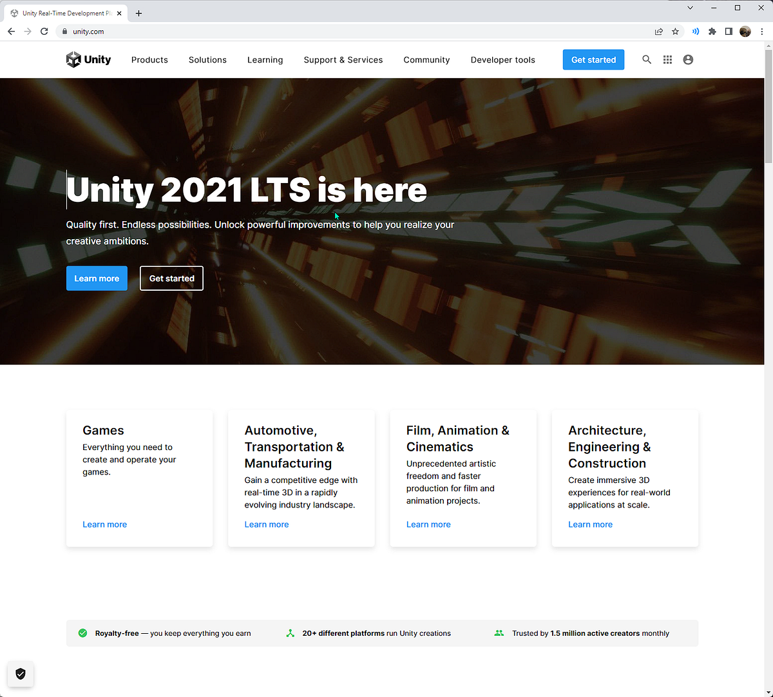Bookmark this page with star icon
The height and width of the screenshot is (697, 773).
[675, 31]
